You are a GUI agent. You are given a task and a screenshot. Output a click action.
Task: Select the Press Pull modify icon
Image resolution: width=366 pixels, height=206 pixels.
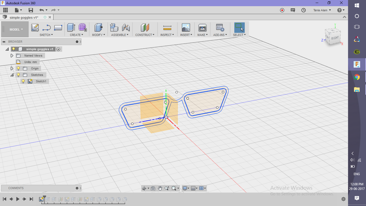(98, 27)
